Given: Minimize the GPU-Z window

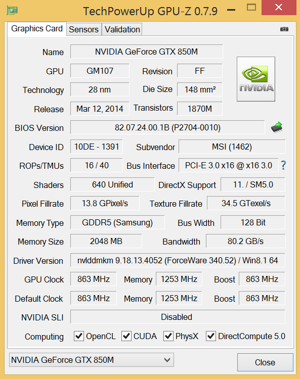Looking at the screenshot, I should (x=232, y=10).
